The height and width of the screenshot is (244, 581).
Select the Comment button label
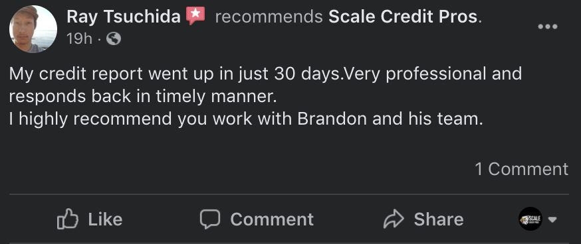pyautogui.click(x=272, y=219)
